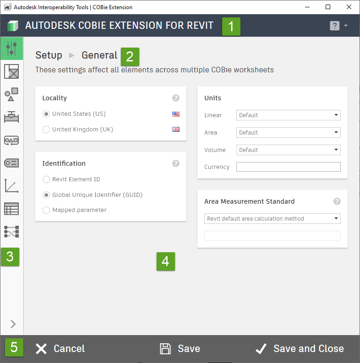Open the valve/pipe component sidebar tab
Screen dimensions: 360x363
11,117
